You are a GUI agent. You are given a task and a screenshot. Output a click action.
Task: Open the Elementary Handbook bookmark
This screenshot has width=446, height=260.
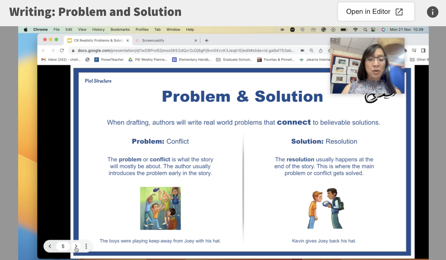coord(192,59)
